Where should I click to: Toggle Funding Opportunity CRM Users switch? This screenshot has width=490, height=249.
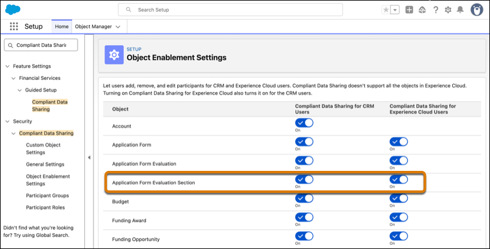click(304, 236)
